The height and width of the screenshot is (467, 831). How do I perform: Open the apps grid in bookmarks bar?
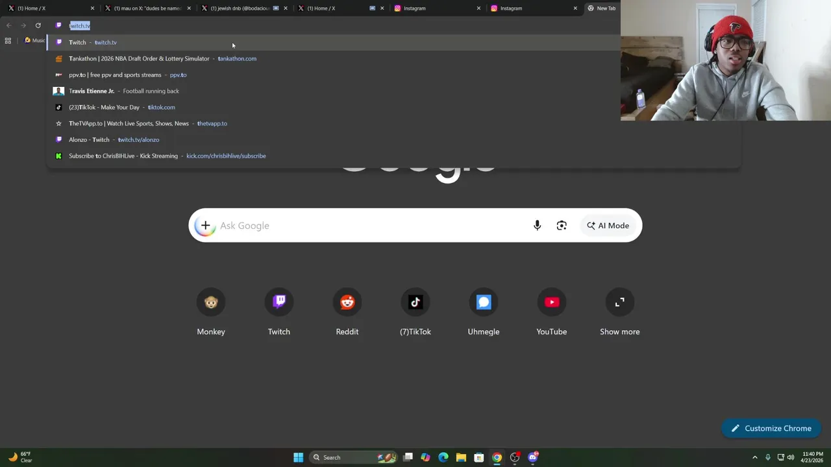pyautogui.click(x=8, y=40)
